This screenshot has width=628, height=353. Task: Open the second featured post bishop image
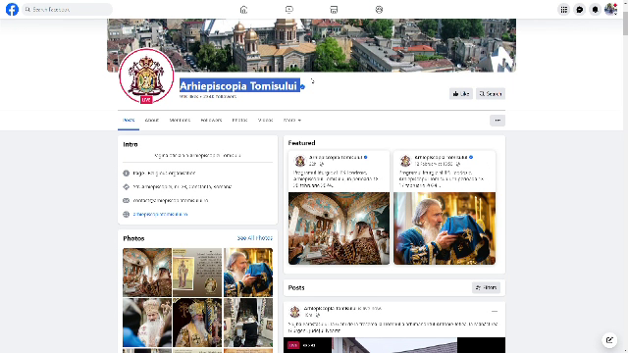point(445,228)
